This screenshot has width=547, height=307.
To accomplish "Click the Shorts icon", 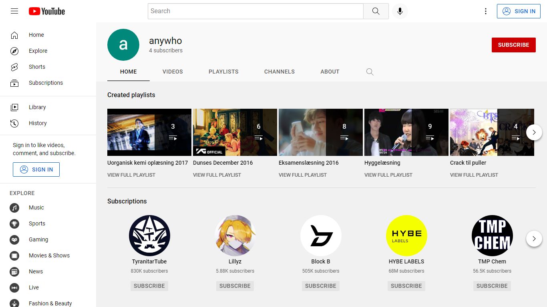I will (x=14, y=67).
